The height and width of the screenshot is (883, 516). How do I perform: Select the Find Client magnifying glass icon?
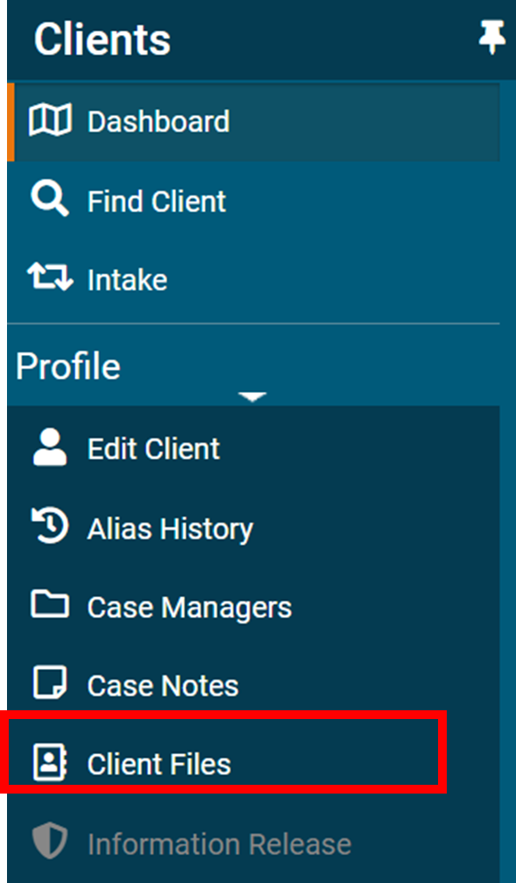click(x=50, y=200)
